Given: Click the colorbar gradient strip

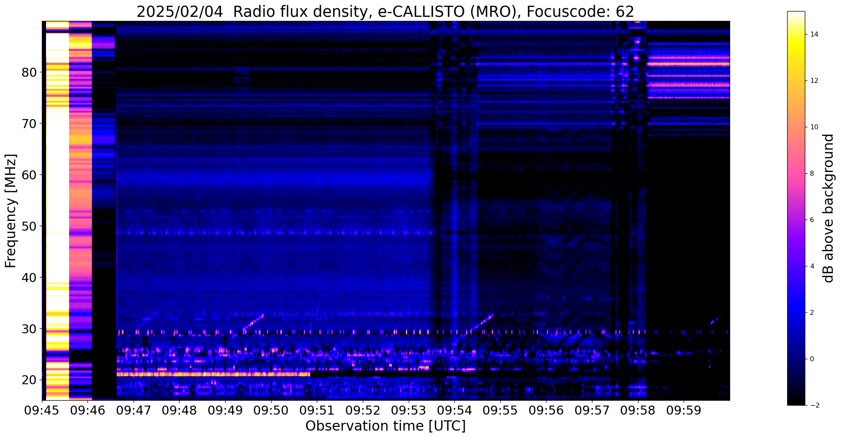Looking at the screenshot, I should point(796,208).
